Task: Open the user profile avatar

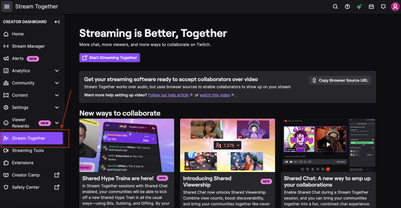Action: [x=395, y=7]
